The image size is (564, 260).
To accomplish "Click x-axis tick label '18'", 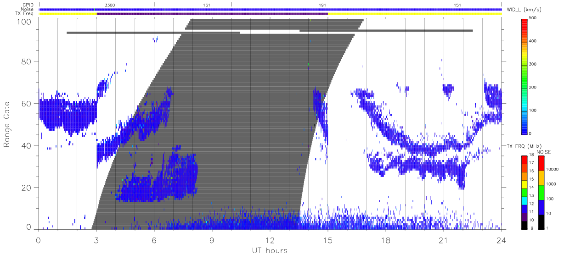I will click(386, 240).
